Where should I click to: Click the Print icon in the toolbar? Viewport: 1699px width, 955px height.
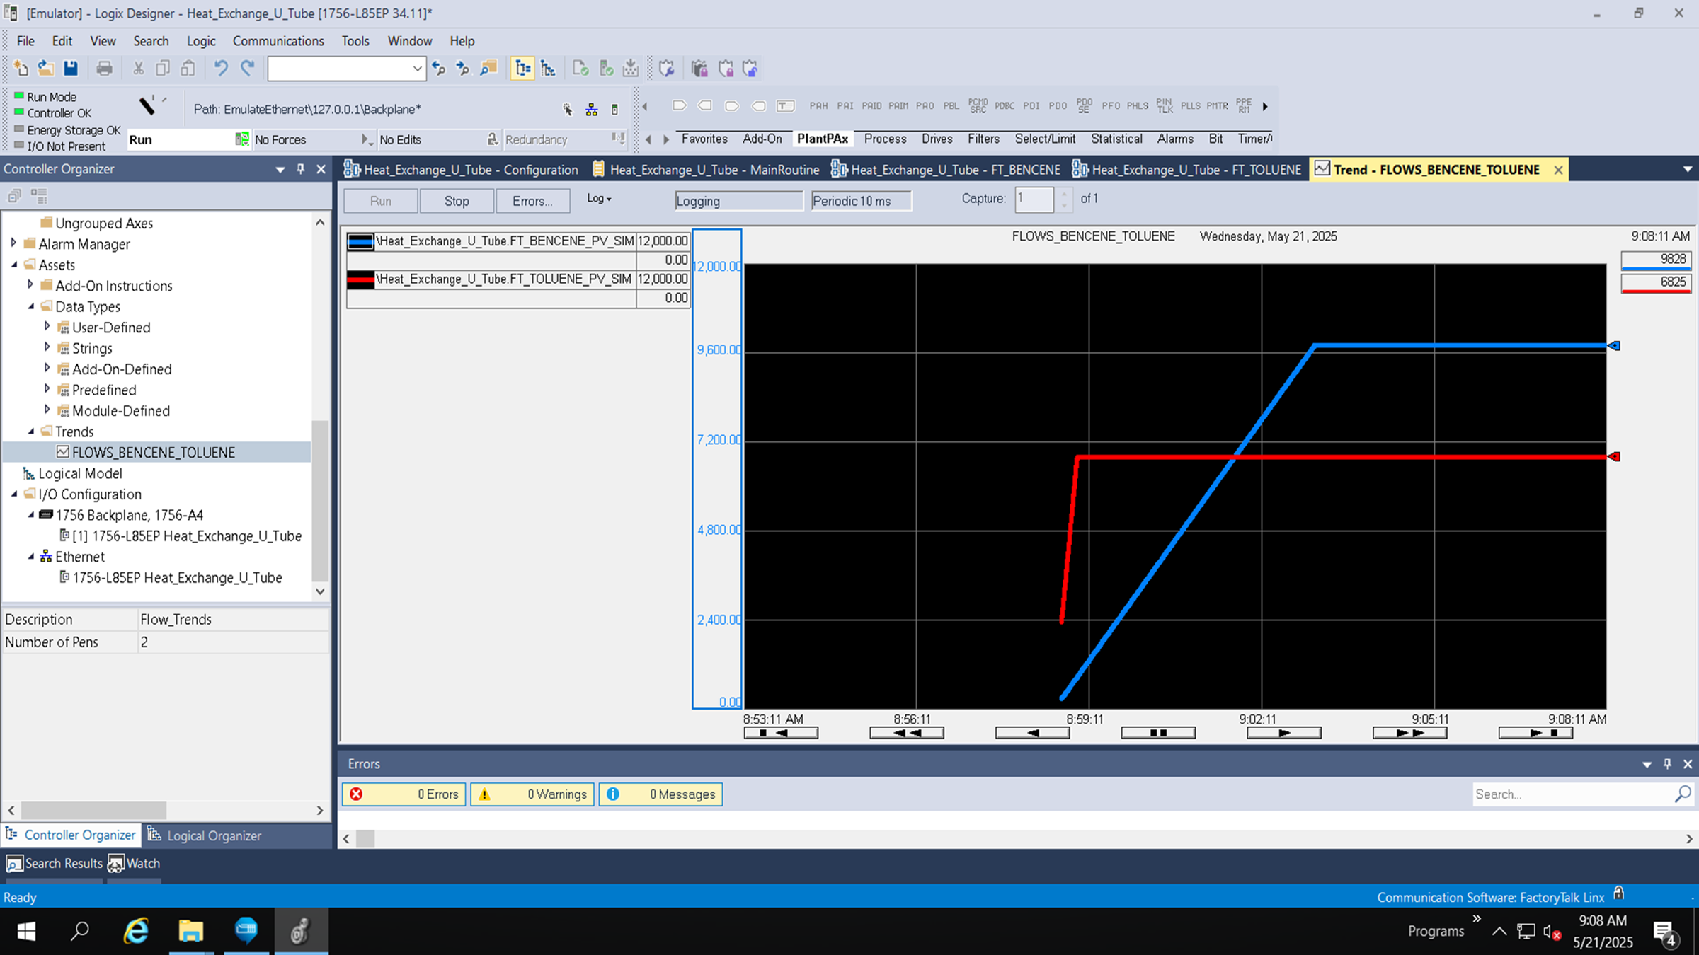[104, 69]
